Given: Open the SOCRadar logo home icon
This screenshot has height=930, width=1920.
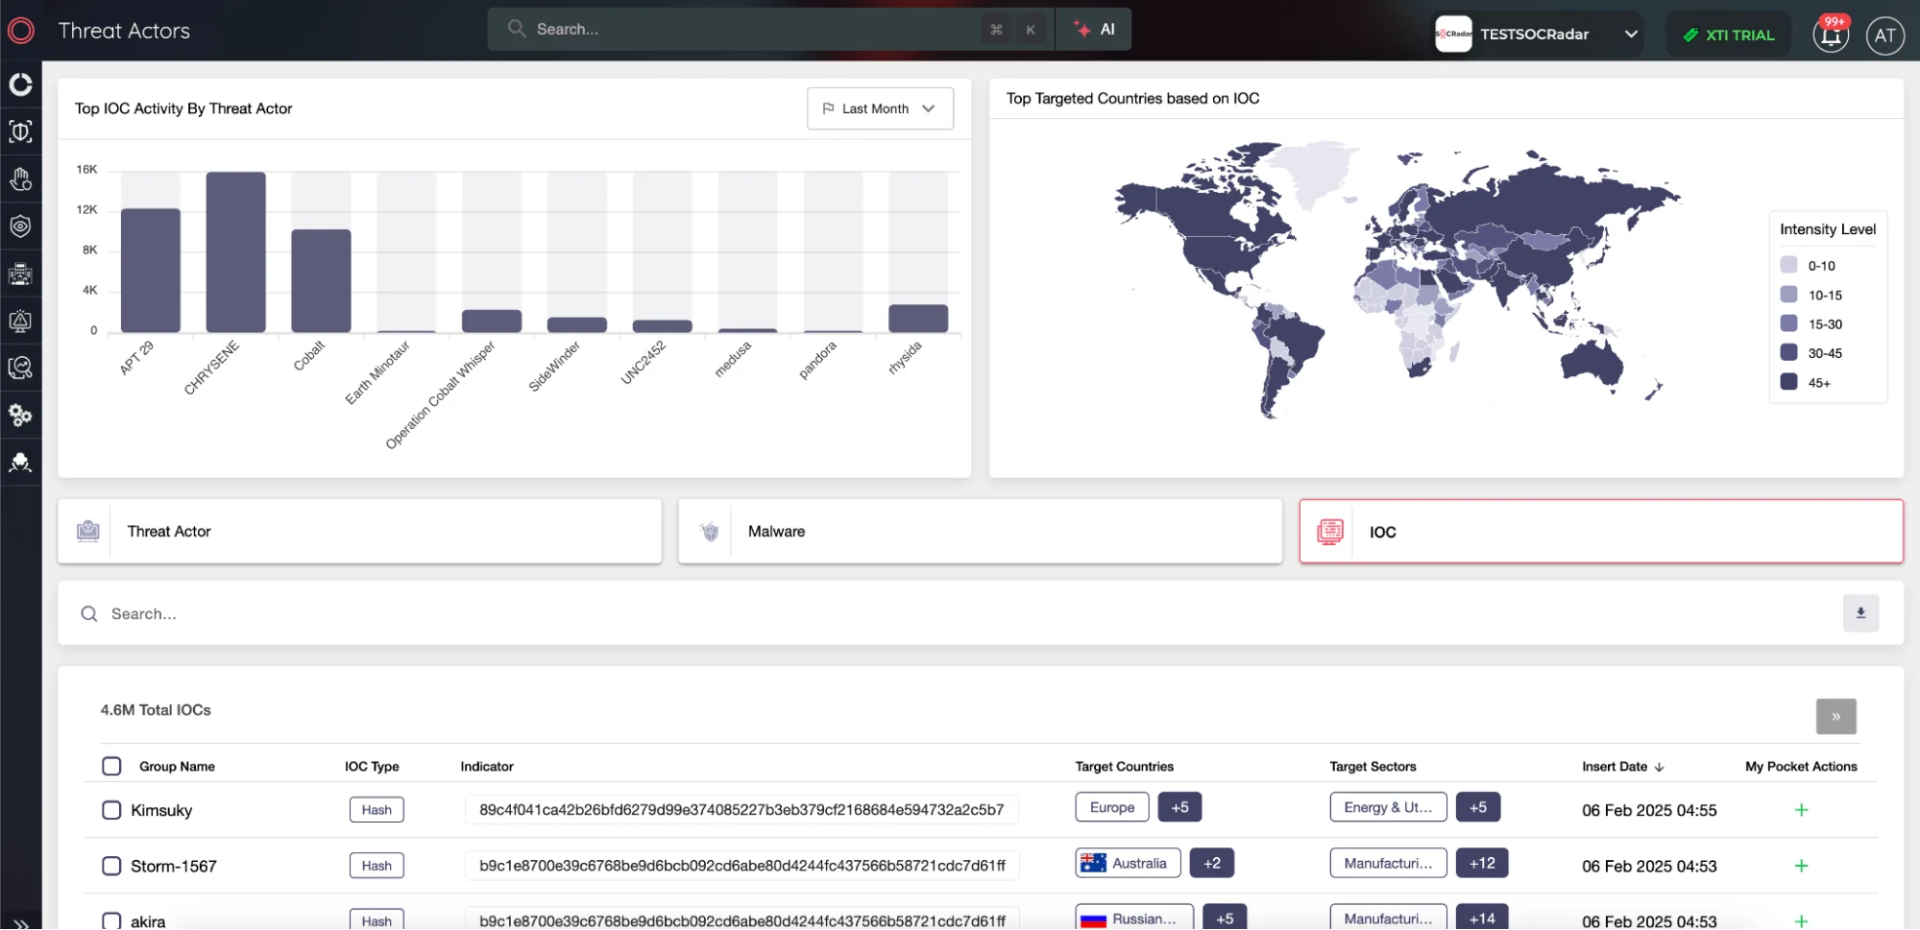Looking at the screenshot, I should pyautogui.click(x=20, y=31).
